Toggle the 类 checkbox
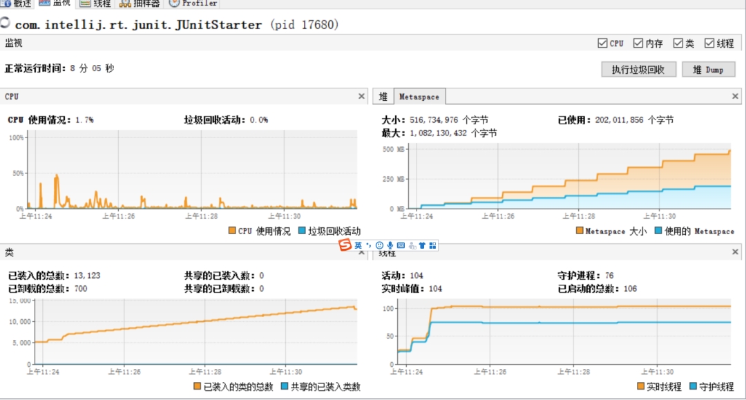 coord(678,44)
